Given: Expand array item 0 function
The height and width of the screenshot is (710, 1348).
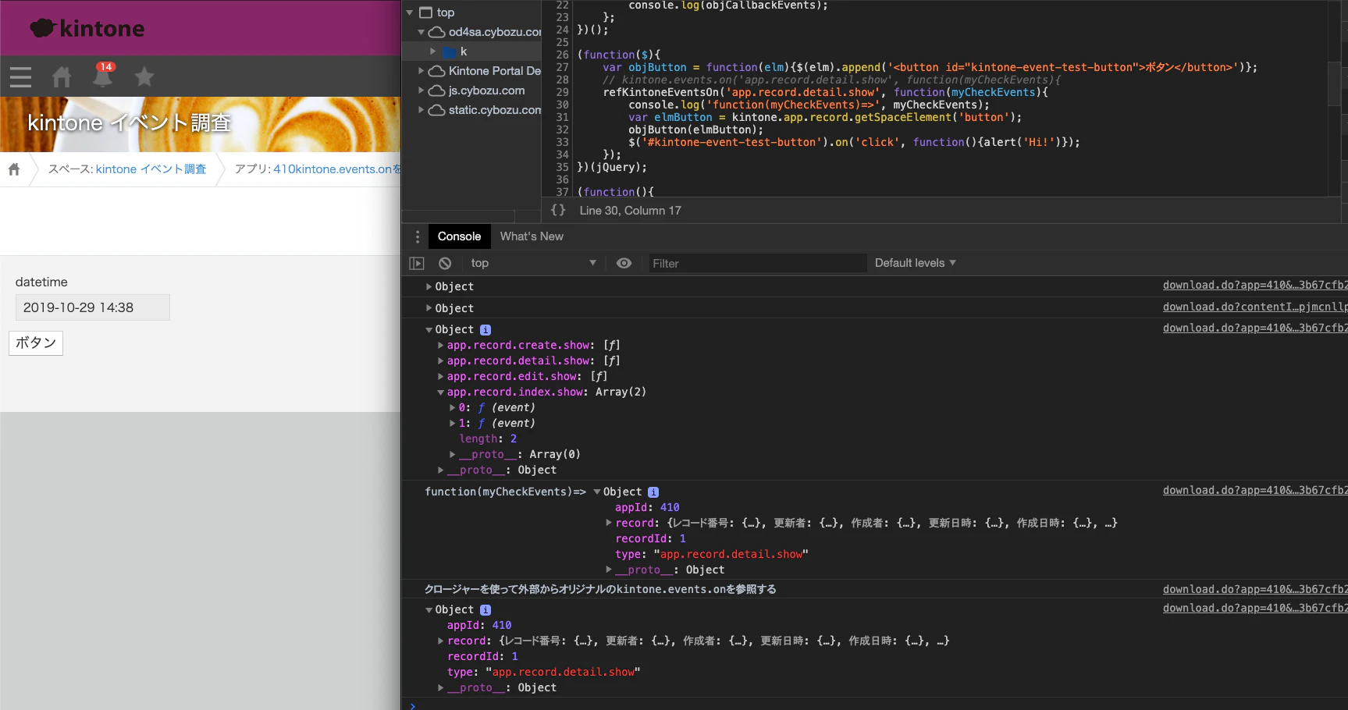Looking at the screenshot, I should pyautogui.click(x=453, y=408).
